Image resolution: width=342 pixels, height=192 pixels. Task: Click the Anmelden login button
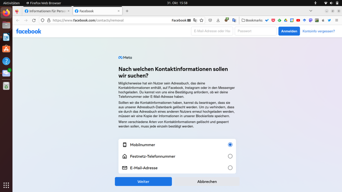[x=289, y=31]
